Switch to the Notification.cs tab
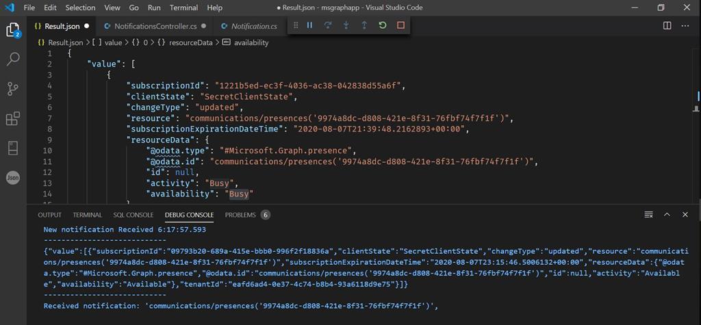 coord(250,26)
